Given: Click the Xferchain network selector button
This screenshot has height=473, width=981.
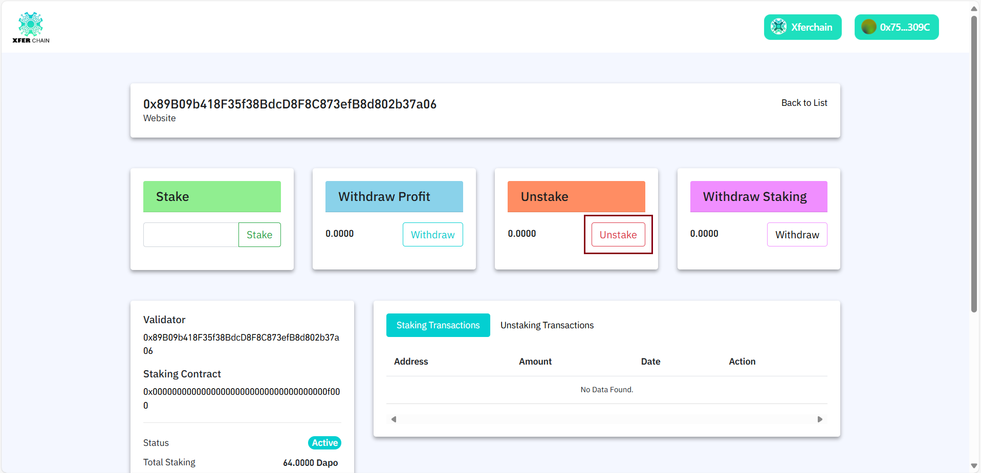Looking at the screenshot, I should pos(802,27).
